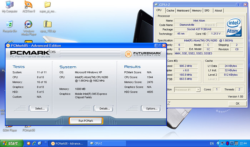Open results Options... button
The image size is (250, 147).
pyautogui.click(x=151, y=109)
